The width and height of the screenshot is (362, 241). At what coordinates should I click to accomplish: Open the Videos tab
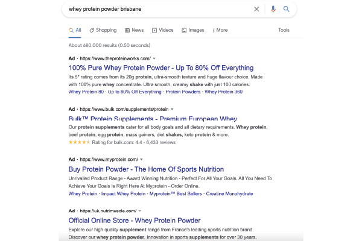tap(163, 30)
